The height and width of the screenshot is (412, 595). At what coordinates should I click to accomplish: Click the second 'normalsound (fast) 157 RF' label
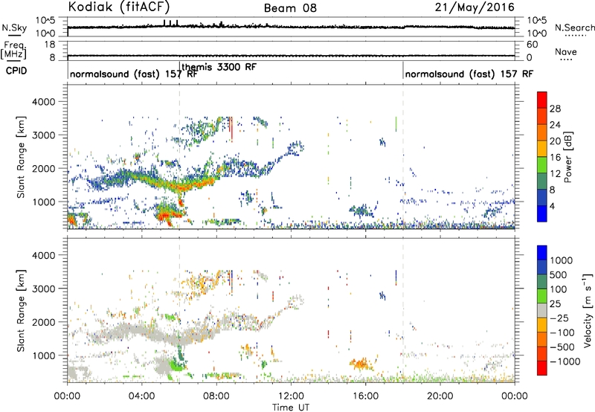[469, 74]
